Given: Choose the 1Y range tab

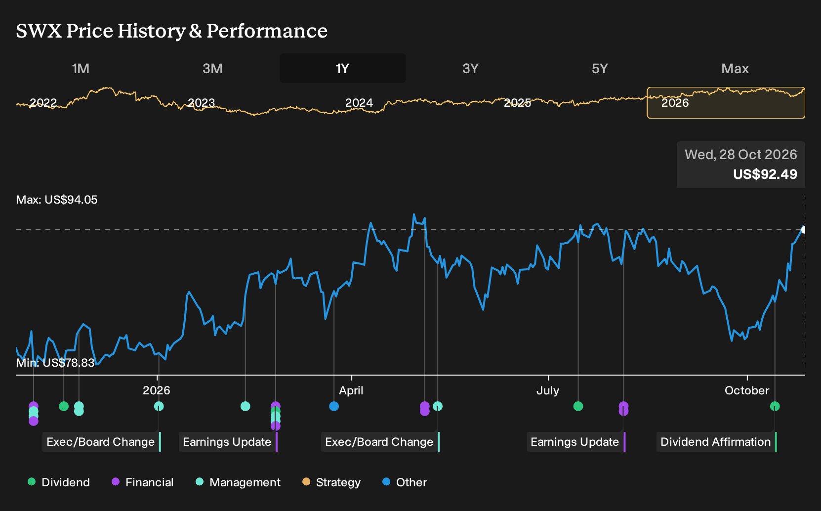Looking at the screenshot, I should [x=343, y=68].
